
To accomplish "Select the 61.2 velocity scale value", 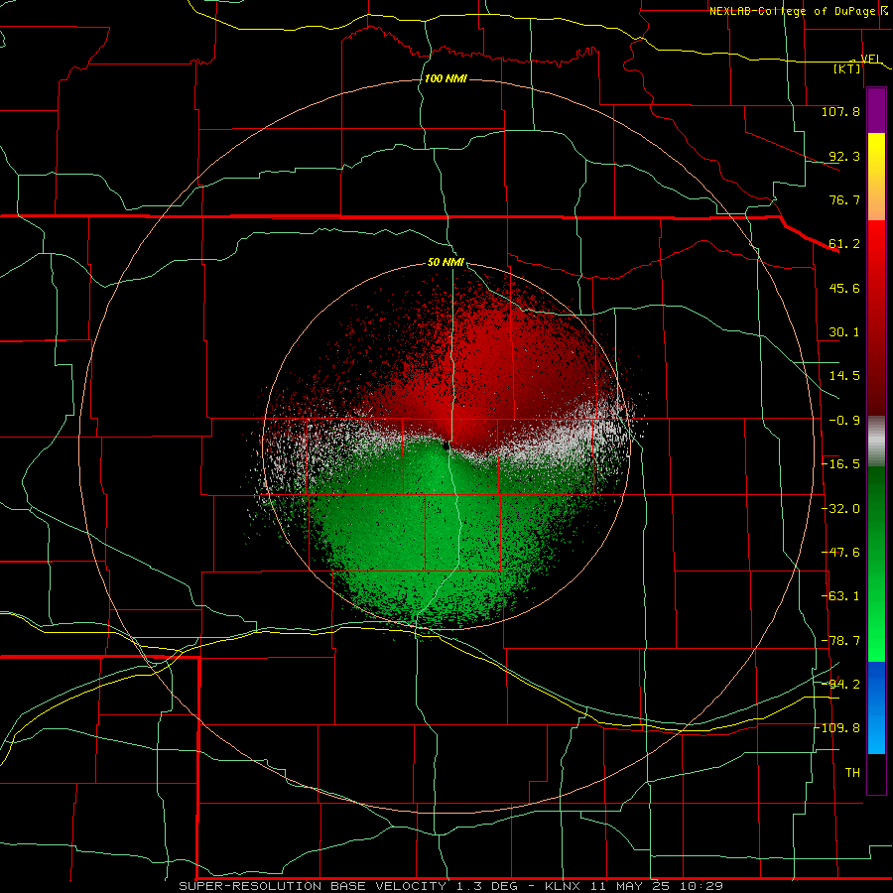I will coord(844,244).
